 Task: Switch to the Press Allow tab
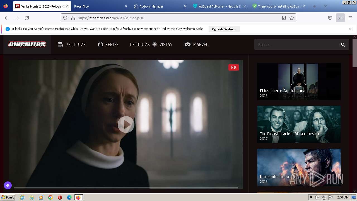(x=97, y=6)
